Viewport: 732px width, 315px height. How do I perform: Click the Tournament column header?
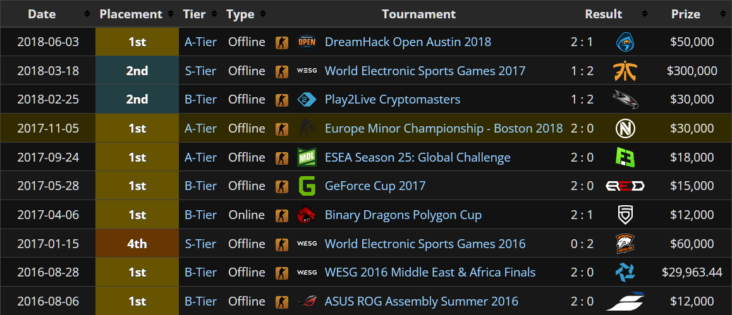tap(418, 14)
